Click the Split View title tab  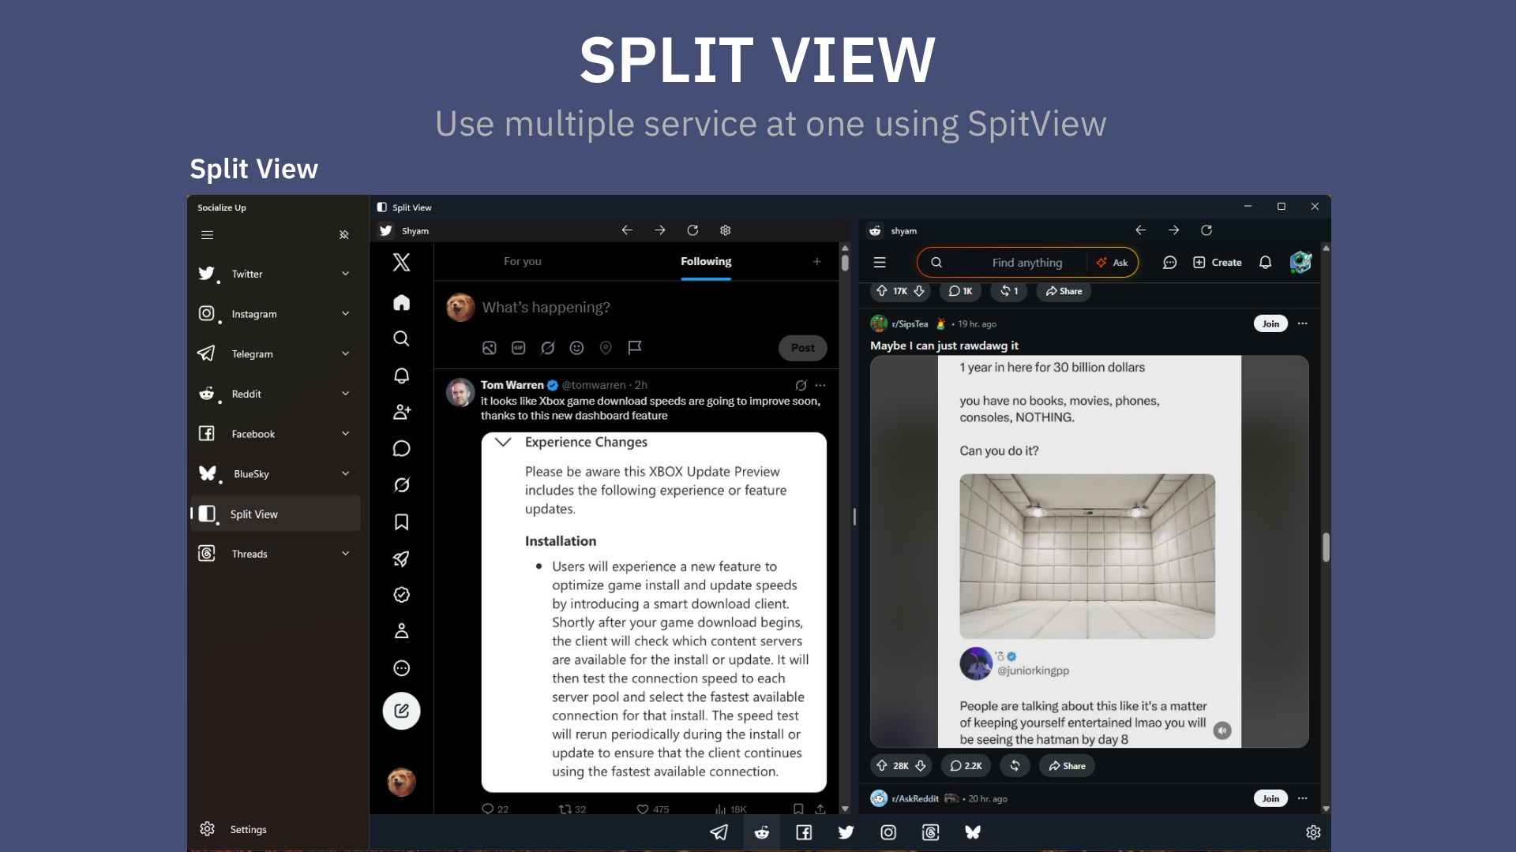tap(404, 207)
